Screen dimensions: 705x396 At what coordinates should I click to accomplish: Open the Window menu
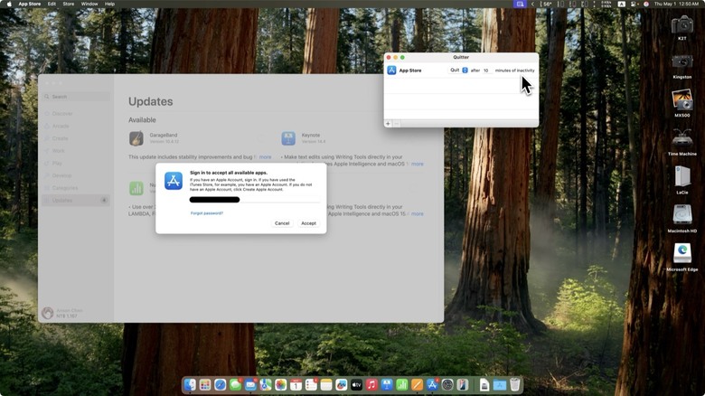89,4
